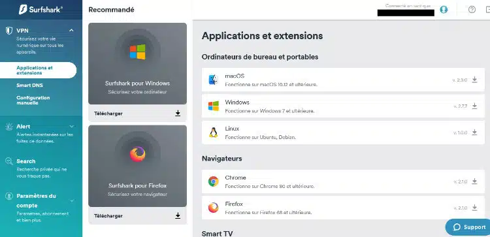Download the Windows app v. 2.7.7
This screenshot has width=490, height=237.
[x=474, y=106]
